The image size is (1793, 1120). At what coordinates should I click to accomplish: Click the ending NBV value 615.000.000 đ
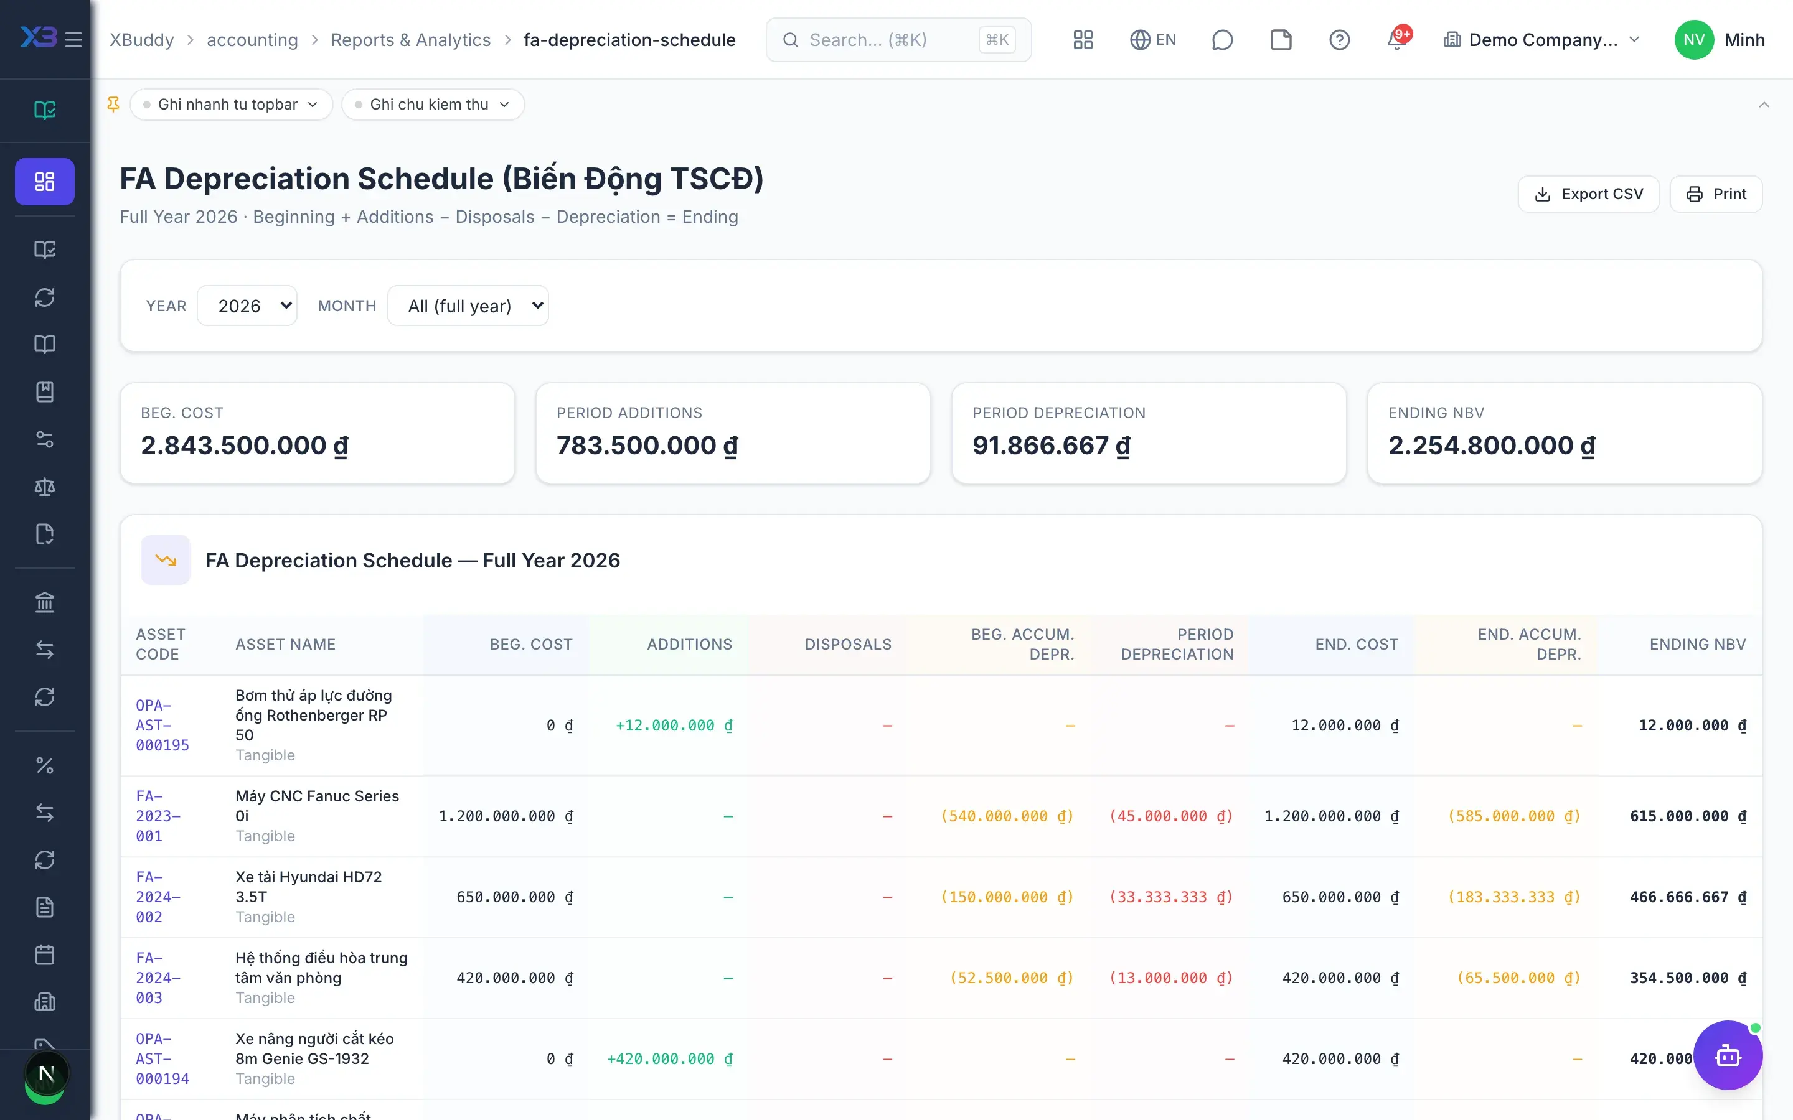tap(1688, 816)
